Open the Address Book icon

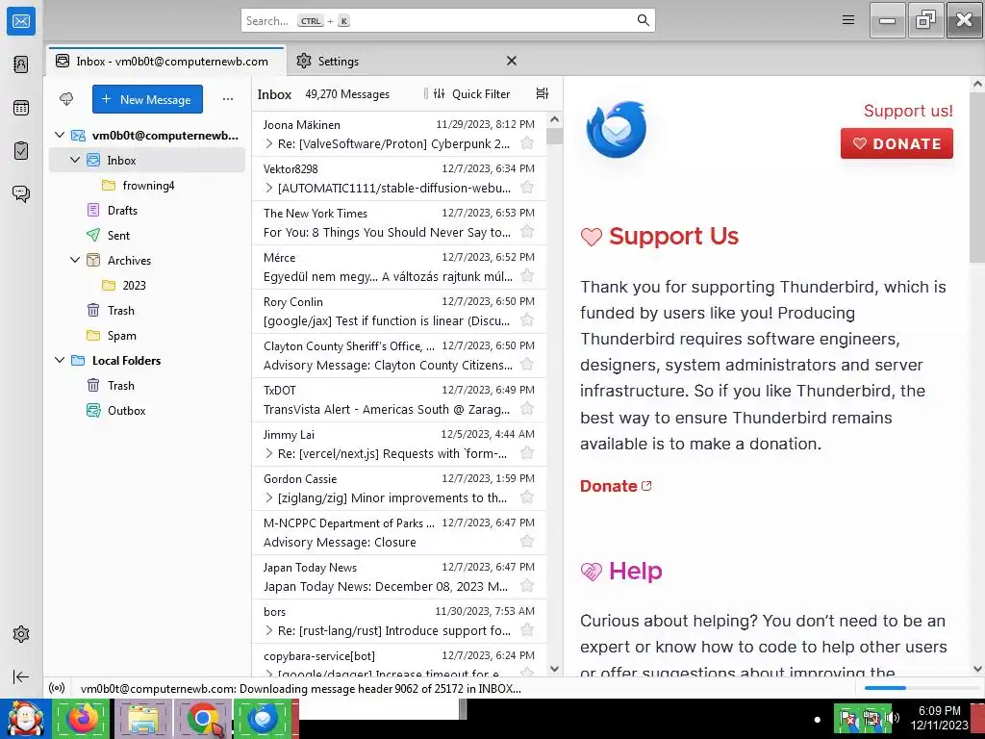pos(21,64)
